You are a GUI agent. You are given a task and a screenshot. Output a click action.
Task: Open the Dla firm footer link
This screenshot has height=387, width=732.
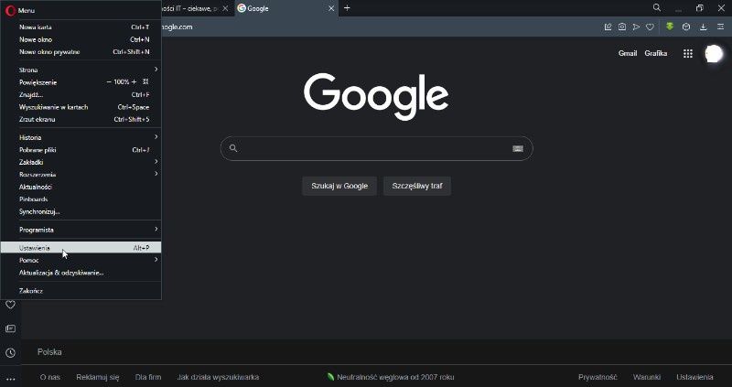coord(148,377)
